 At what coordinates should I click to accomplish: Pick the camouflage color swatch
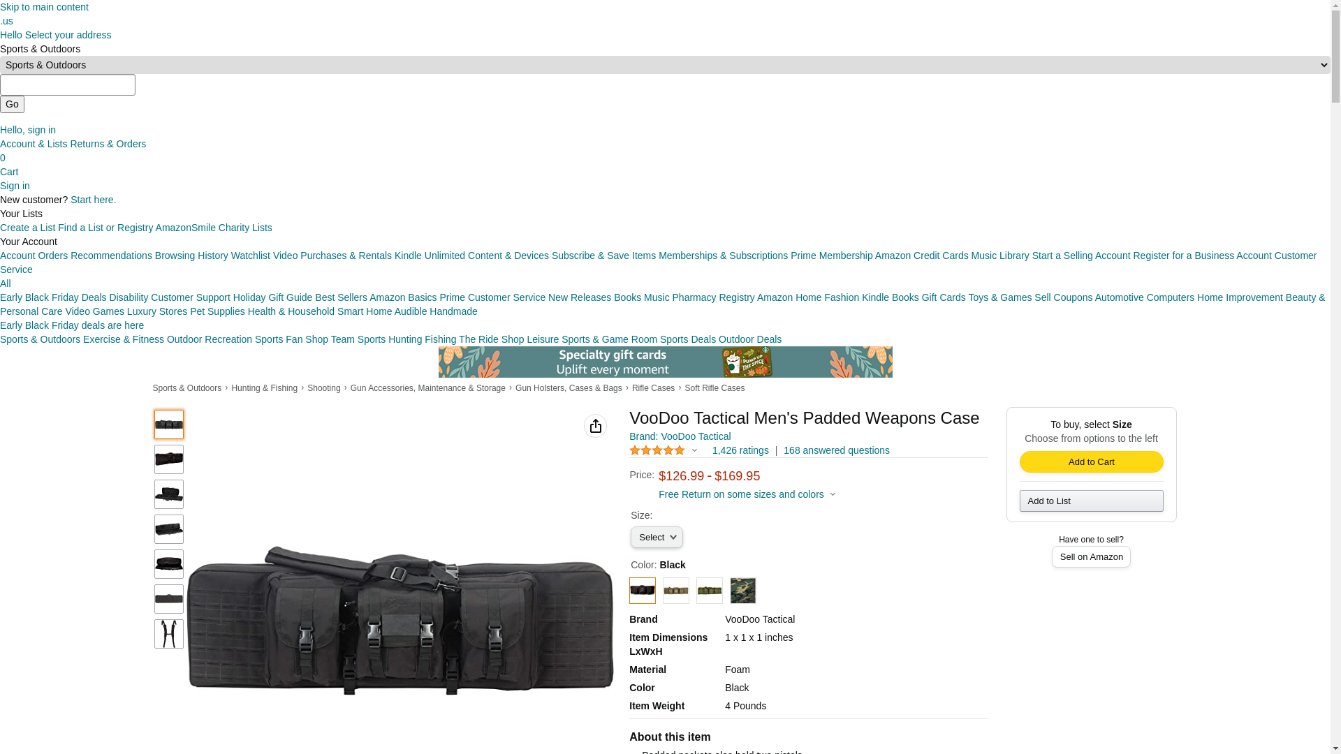[743, 591]
